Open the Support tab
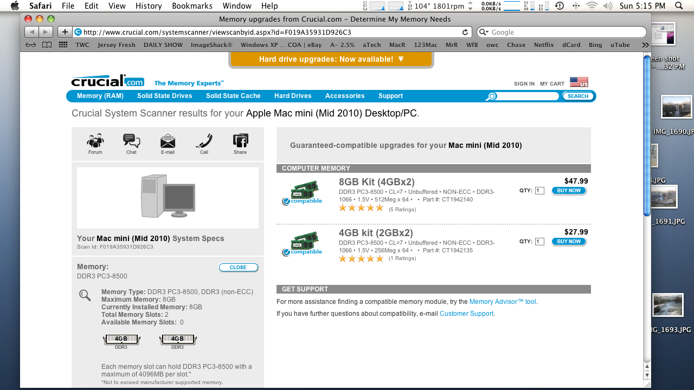Image resolution: width=694 pixels, height=390 pixels. (390, 96)
